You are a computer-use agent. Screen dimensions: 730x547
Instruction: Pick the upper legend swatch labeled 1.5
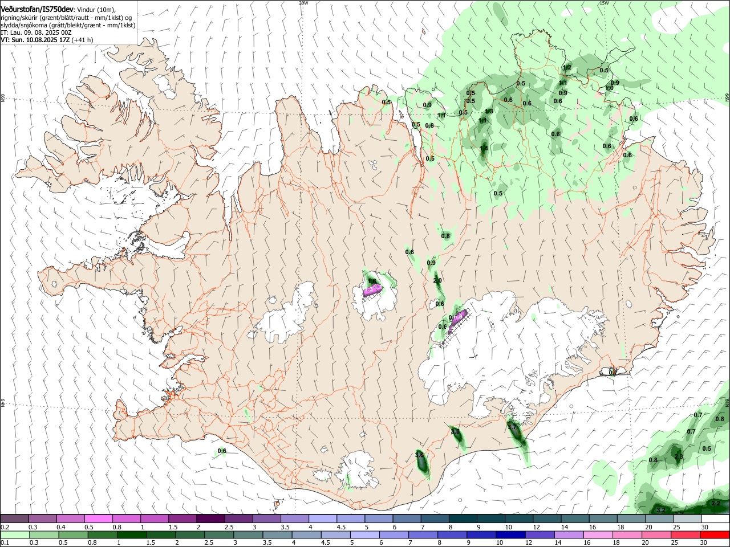182,519
